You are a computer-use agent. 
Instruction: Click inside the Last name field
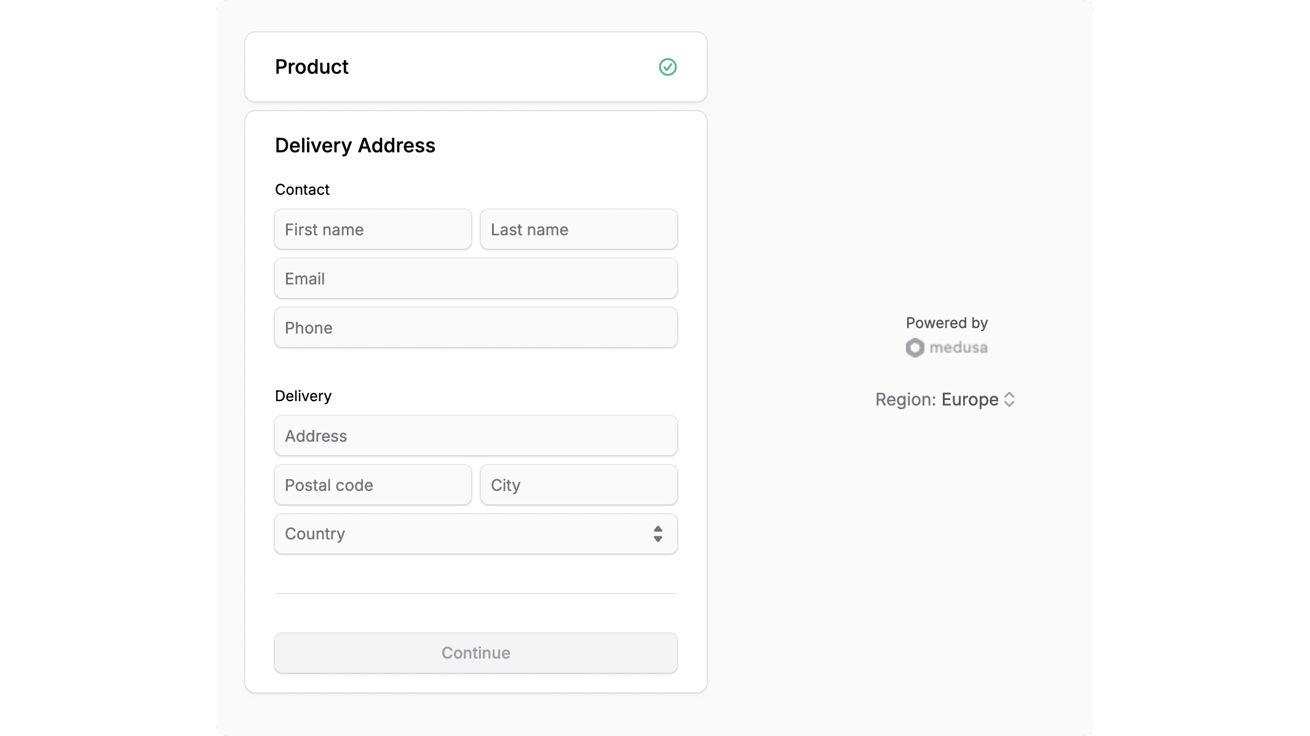click(578, 229)
